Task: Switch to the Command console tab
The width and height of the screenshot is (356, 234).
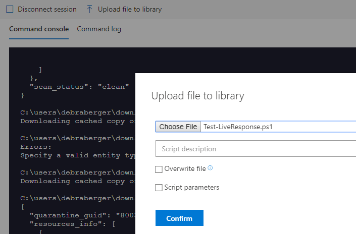Action: [39, 29]
